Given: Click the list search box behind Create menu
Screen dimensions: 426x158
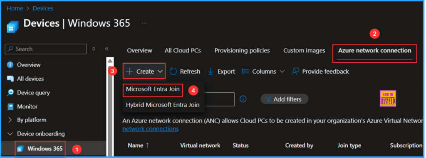Looking at the screenshot, I should coord(219,99).
